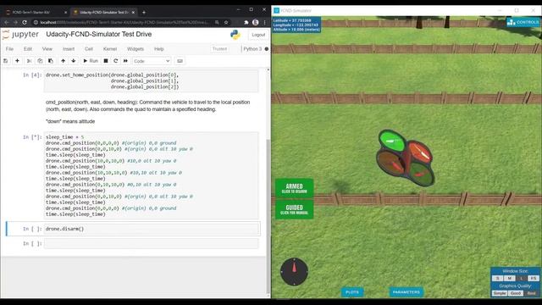Open PLOTS in the simulator
Screen dimensions: 542x305
352,292
